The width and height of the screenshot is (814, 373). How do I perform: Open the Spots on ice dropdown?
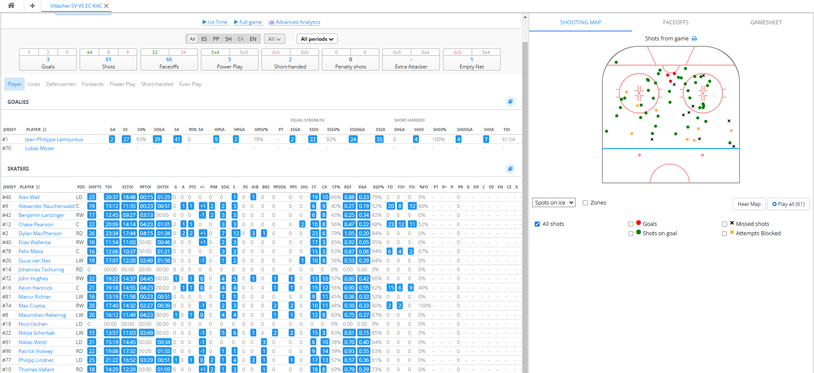pos(554,202)
